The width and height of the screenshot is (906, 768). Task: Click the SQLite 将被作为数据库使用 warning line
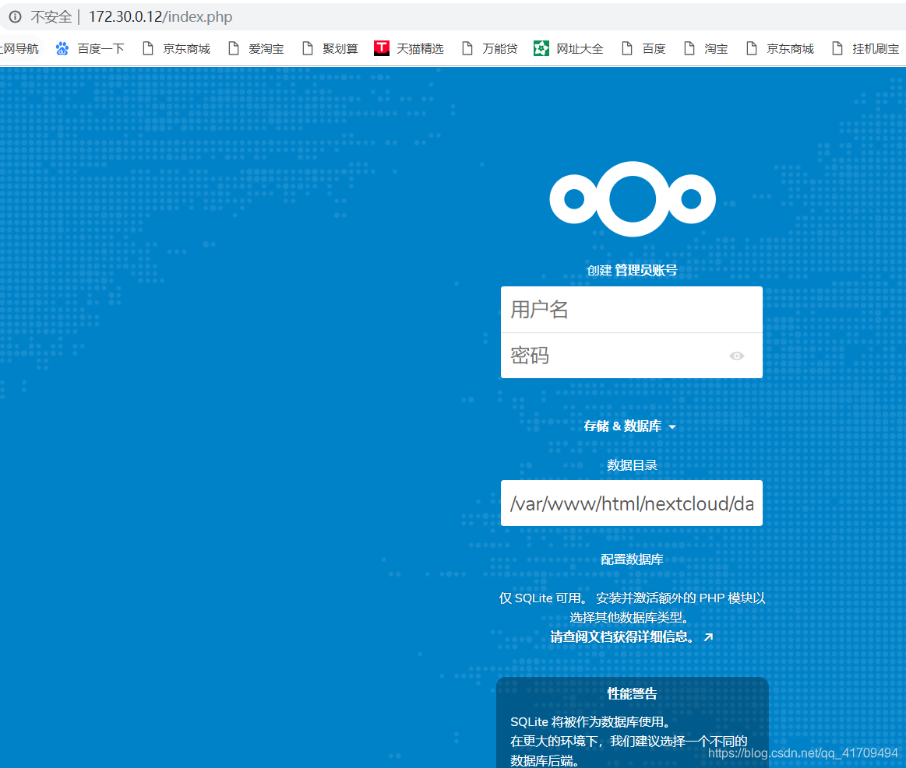click(590, 722)
